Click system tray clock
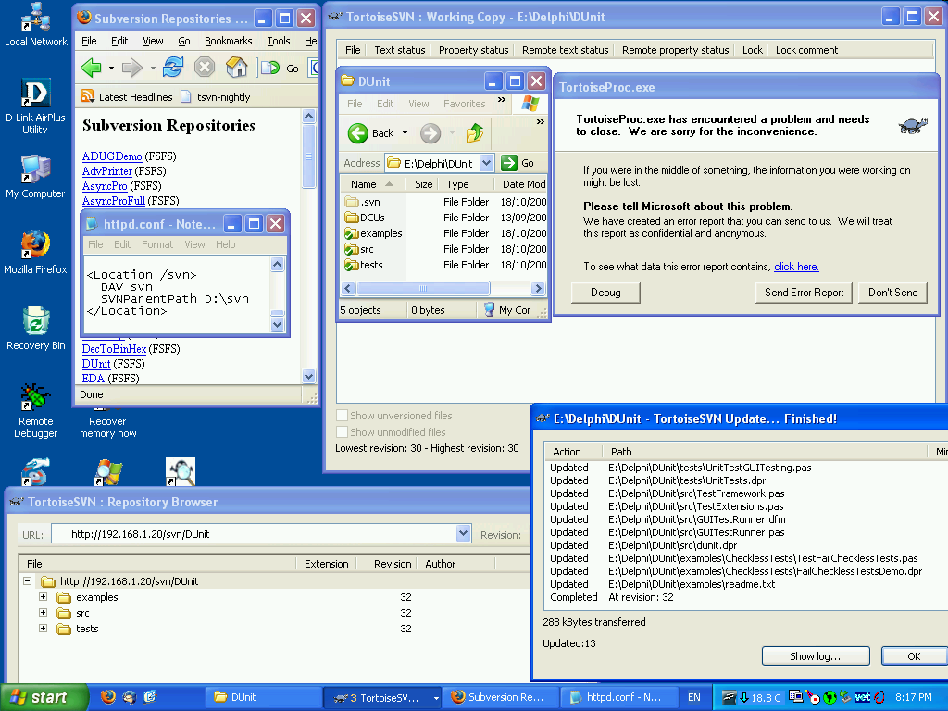This screenshot has width=948, height=711. click(913, 697)
